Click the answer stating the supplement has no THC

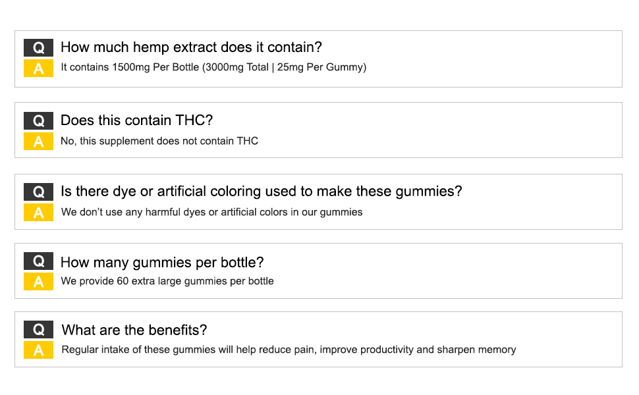[159, 141]
